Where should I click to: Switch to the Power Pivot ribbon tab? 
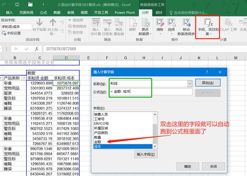[x=125, y=12]
